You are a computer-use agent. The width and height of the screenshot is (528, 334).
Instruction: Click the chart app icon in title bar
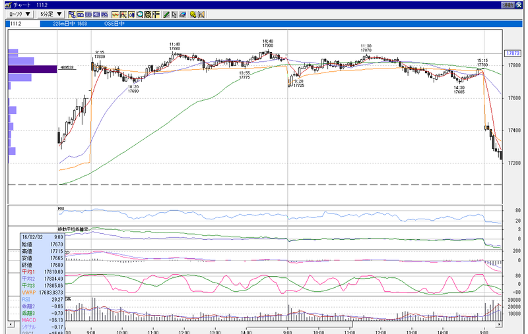point(8,5)
